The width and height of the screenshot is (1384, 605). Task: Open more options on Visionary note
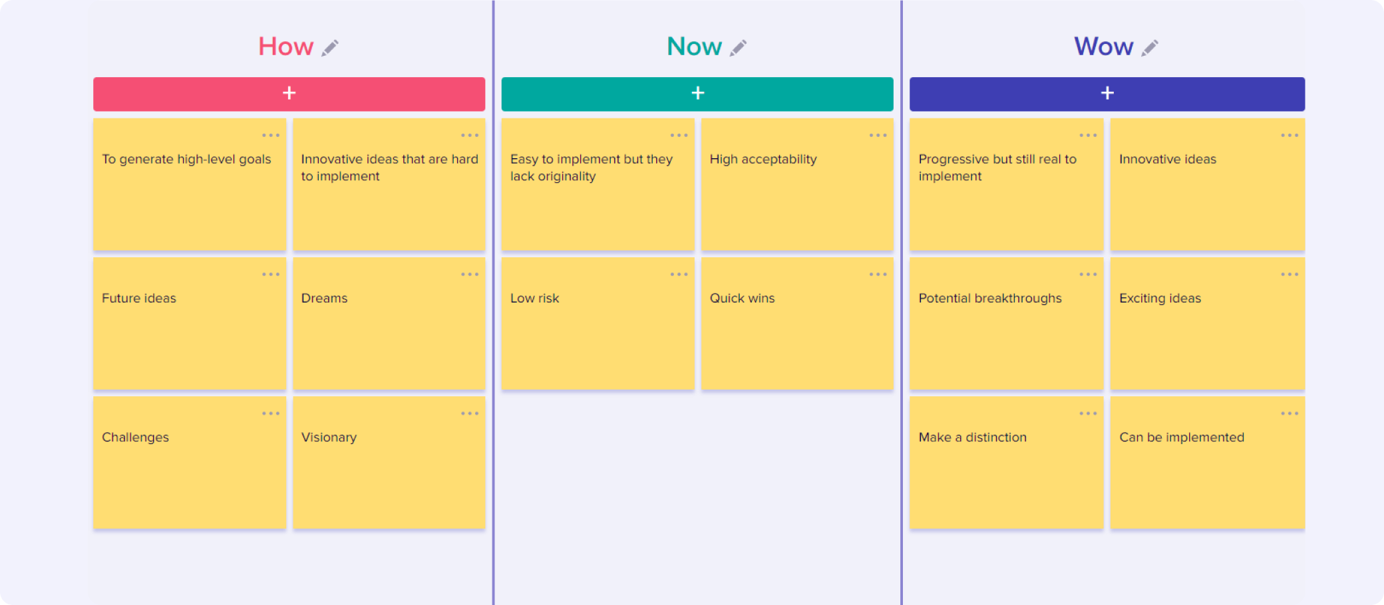470,413
